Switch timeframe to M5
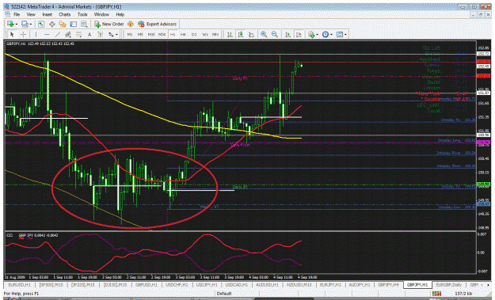Viewport: 495px width, 300px height. 140,34
